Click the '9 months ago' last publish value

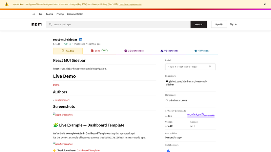(173, 137)
